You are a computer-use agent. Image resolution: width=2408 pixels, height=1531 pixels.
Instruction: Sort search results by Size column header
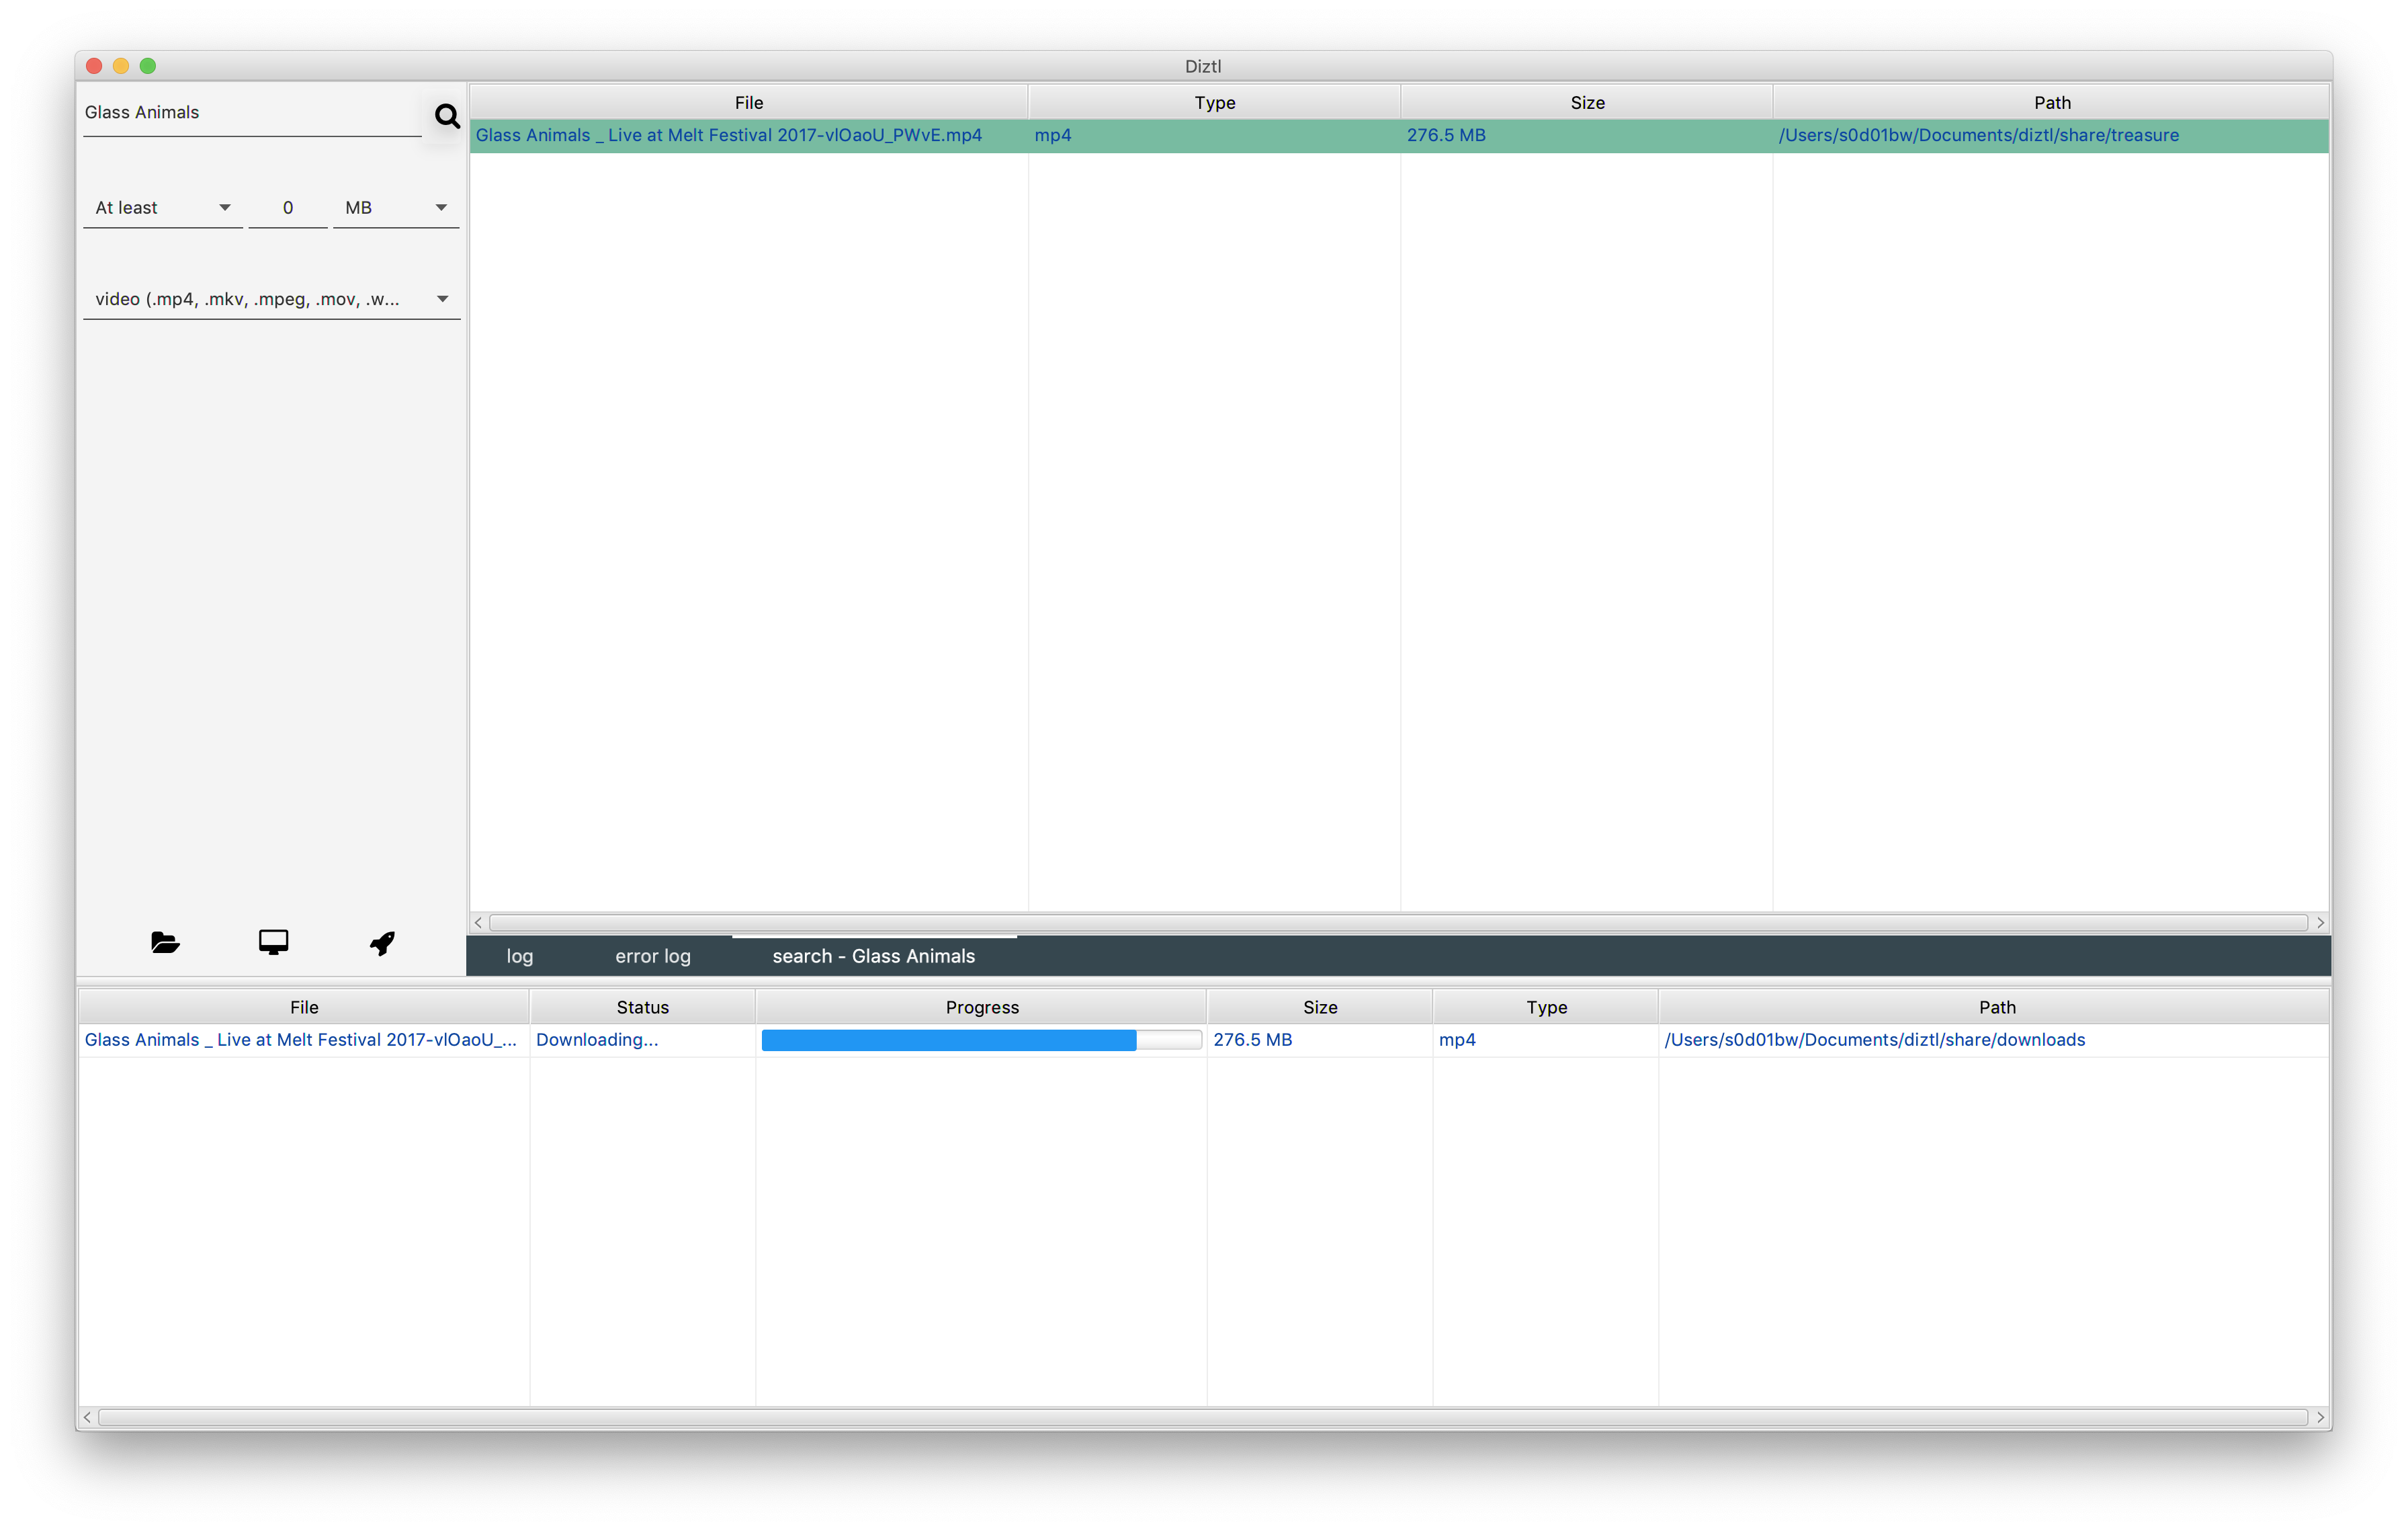[x=1586, y=102]
